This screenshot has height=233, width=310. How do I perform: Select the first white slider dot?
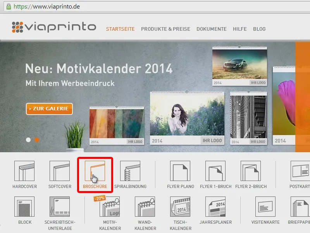[28, 140]
